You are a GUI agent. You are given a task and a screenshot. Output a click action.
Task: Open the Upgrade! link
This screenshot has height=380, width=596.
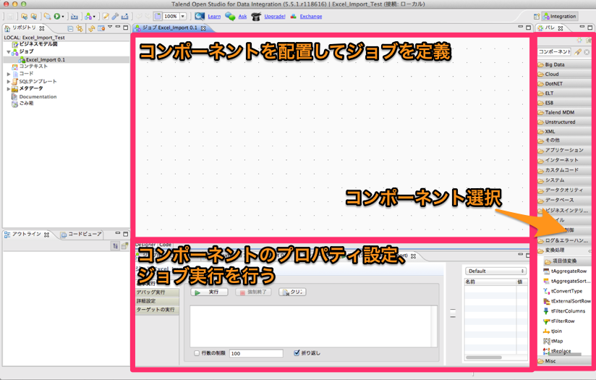(275, 16)
